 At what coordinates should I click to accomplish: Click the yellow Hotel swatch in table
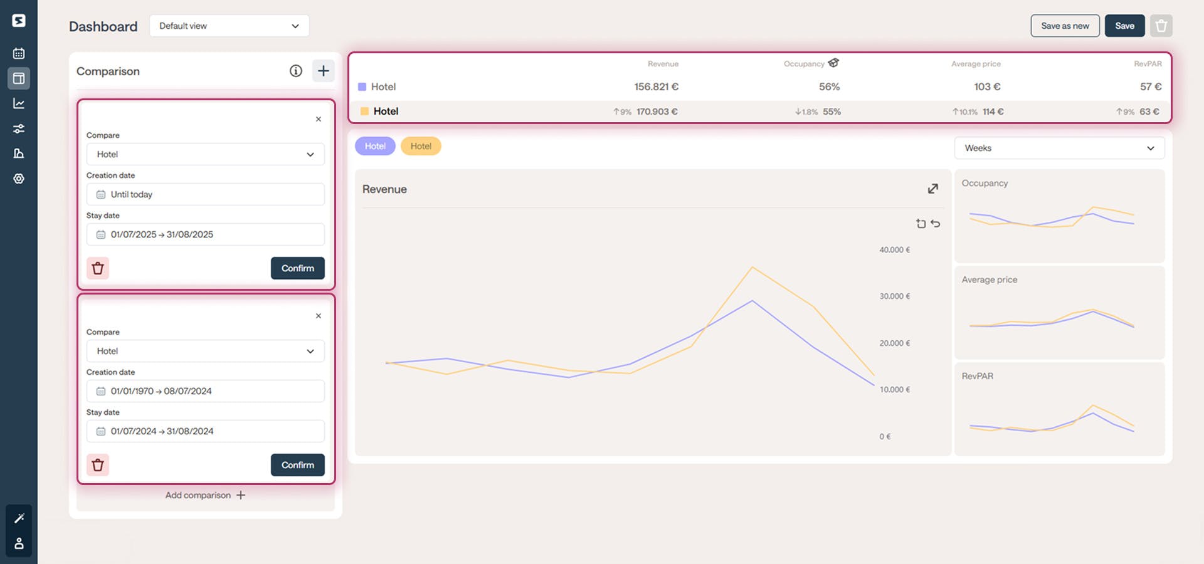point(364,111)
